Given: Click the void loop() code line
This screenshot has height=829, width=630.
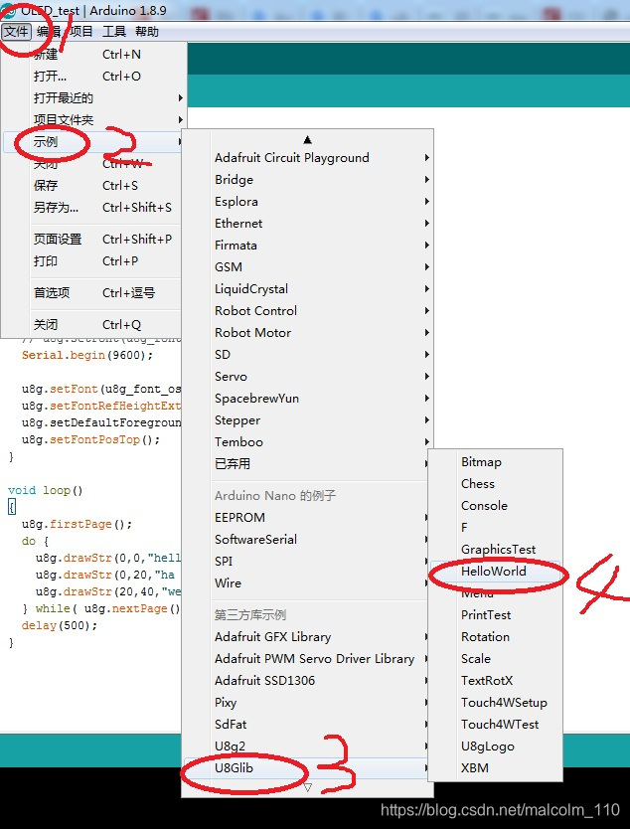Looking at the screenshot, I should [x=46, y=490].
